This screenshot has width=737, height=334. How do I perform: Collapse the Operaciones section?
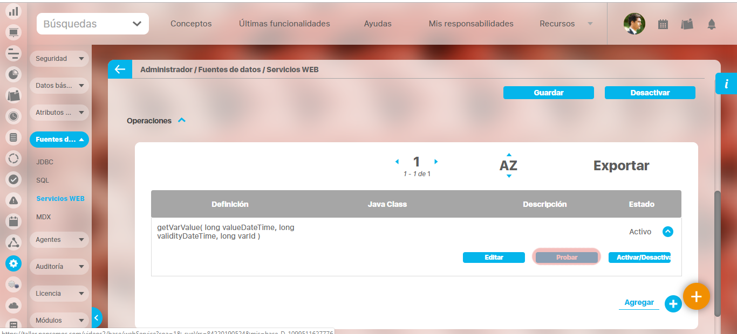(x=182, y=121)
